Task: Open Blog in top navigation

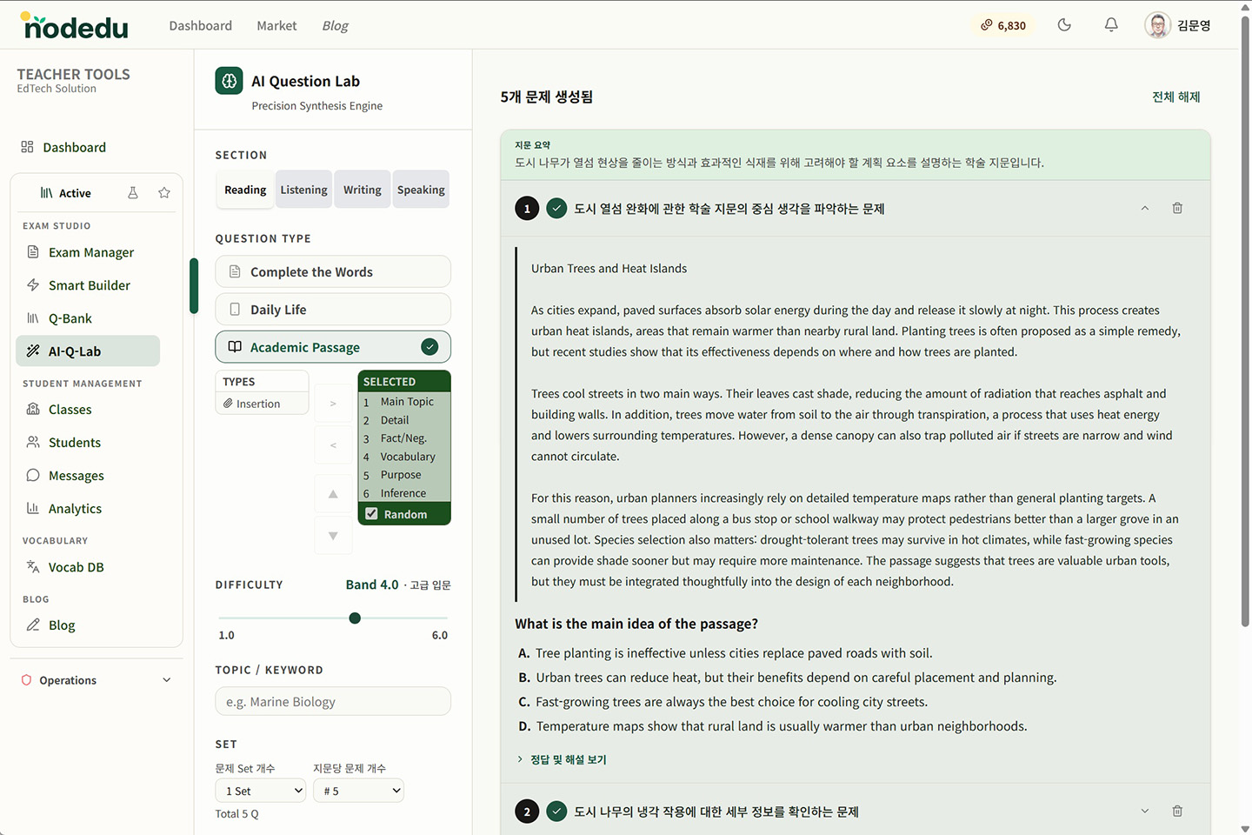Action: (335, 25)
